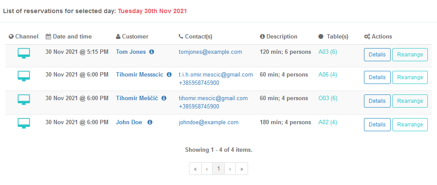437x185 pixels.
Task: Select table link A03 (6)
Action: click(328, 52)
